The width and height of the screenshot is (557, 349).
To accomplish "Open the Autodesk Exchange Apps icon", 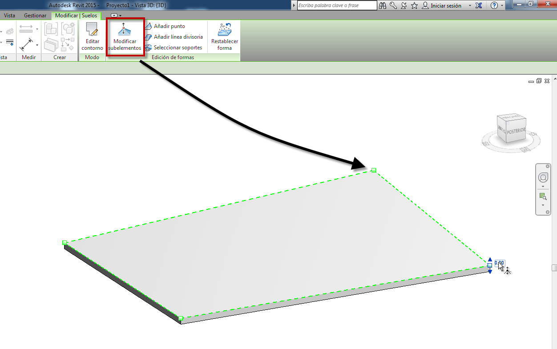I will [479, 5].
